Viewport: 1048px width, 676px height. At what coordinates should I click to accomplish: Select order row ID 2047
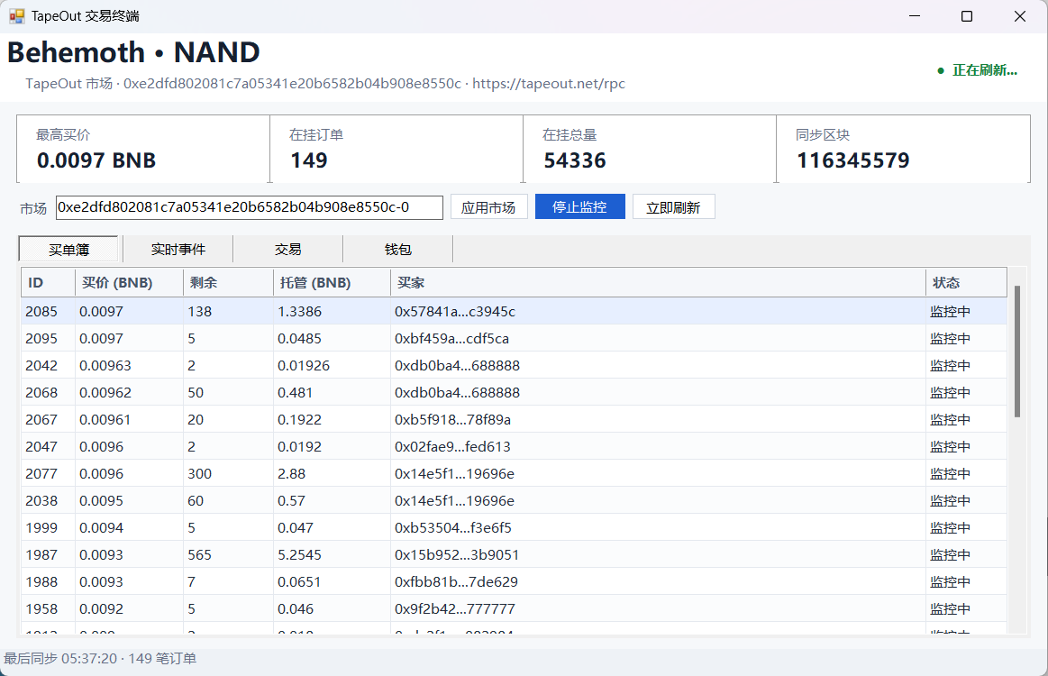click(514, 447)
